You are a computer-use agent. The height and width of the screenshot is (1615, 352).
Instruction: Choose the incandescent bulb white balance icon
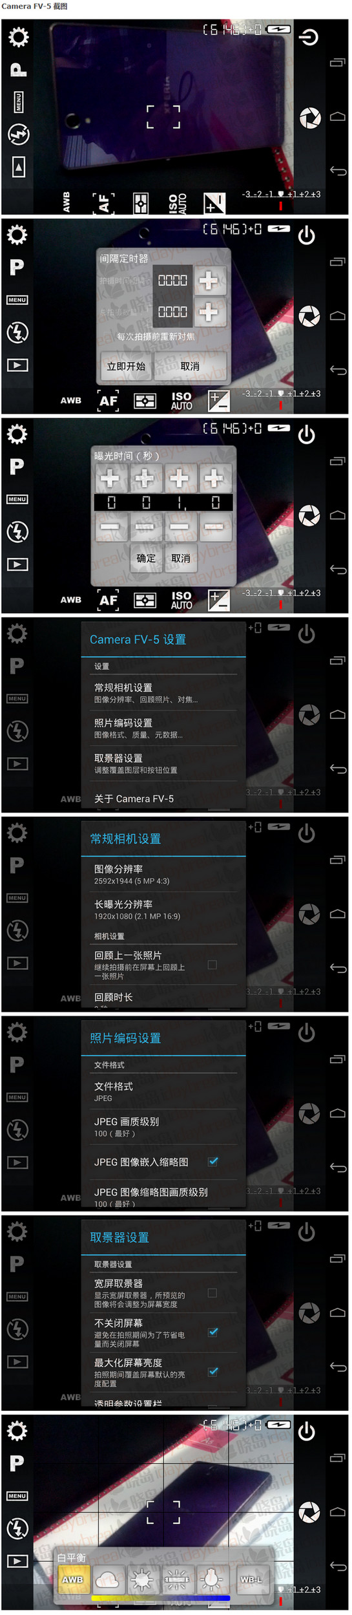(211, 1579)
